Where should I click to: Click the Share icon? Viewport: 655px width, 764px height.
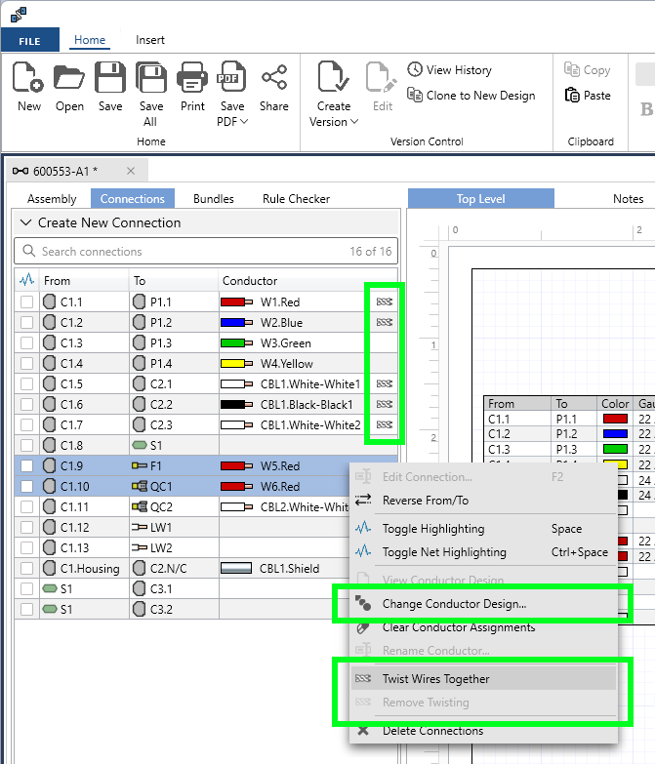pos(274,77)
